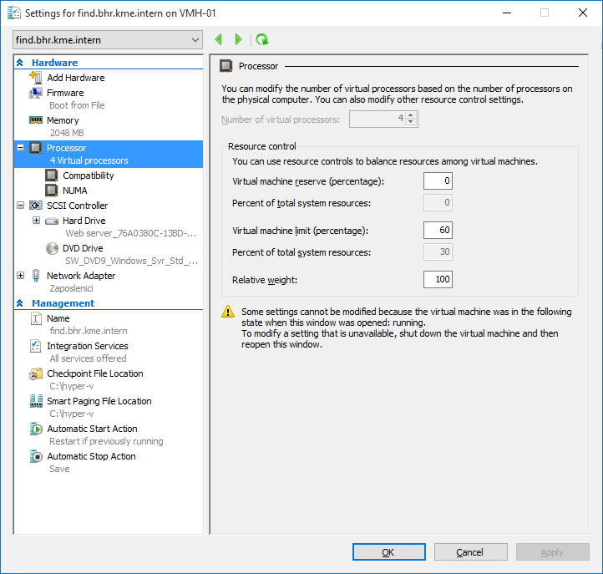Click the refresh icon in toolbar
The height and width of the screenshot is (574, 603).
coord(262,39)
